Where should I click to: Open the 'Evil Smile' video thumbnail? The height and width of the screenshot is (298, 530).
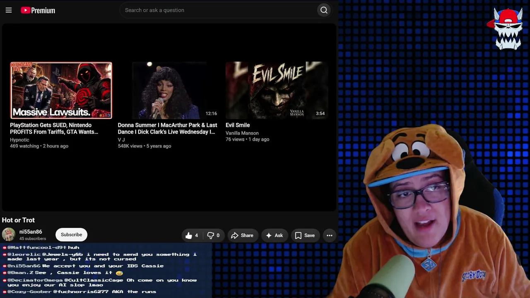[x=277, y=91]
